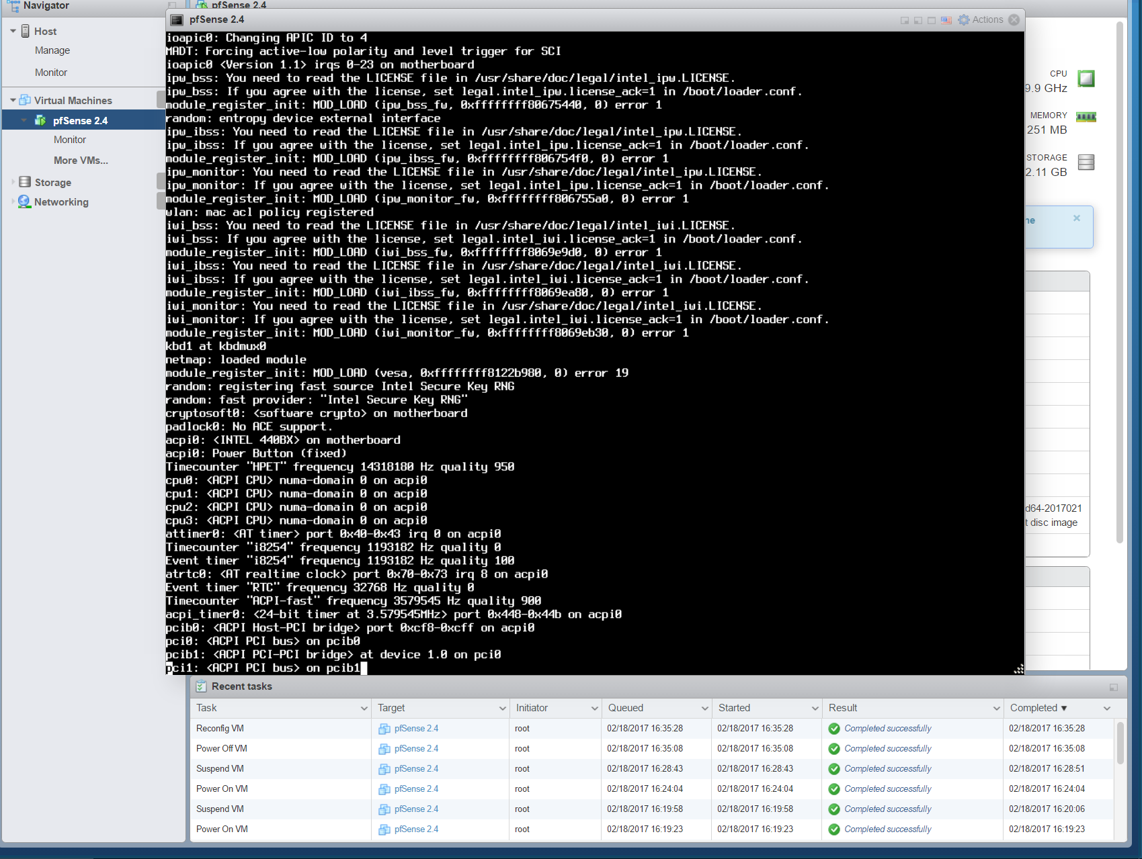Click the Networking globe icon

pyautogui.click(x=24, y=201)
